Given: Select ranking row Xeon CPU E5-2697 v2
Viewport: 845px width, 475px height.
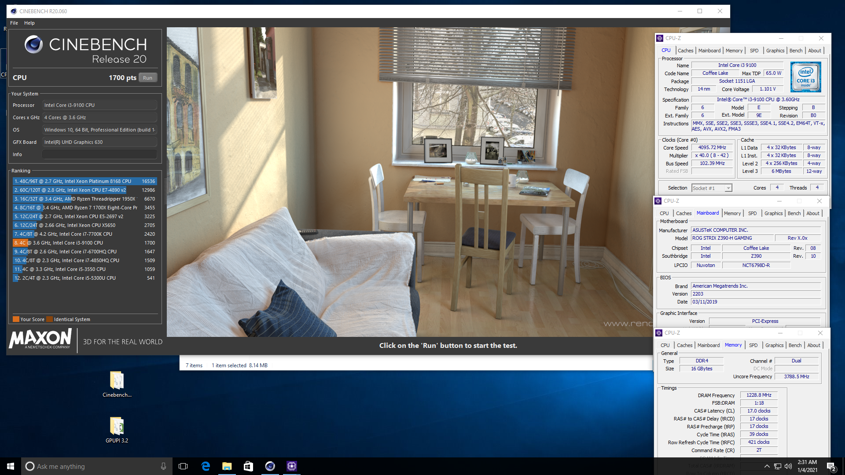Looking at the screenshot, I should 84,216.
